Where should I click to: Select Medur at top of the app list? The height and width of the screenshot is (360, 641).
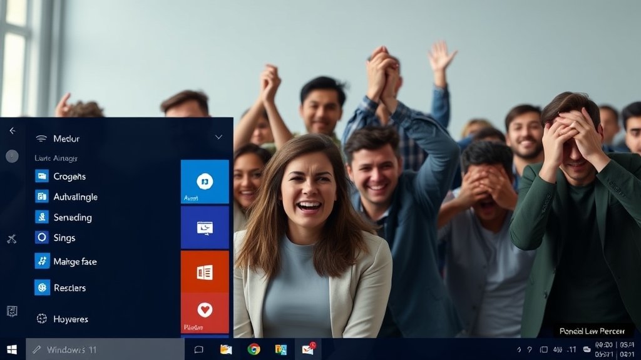tap(65, 138)
